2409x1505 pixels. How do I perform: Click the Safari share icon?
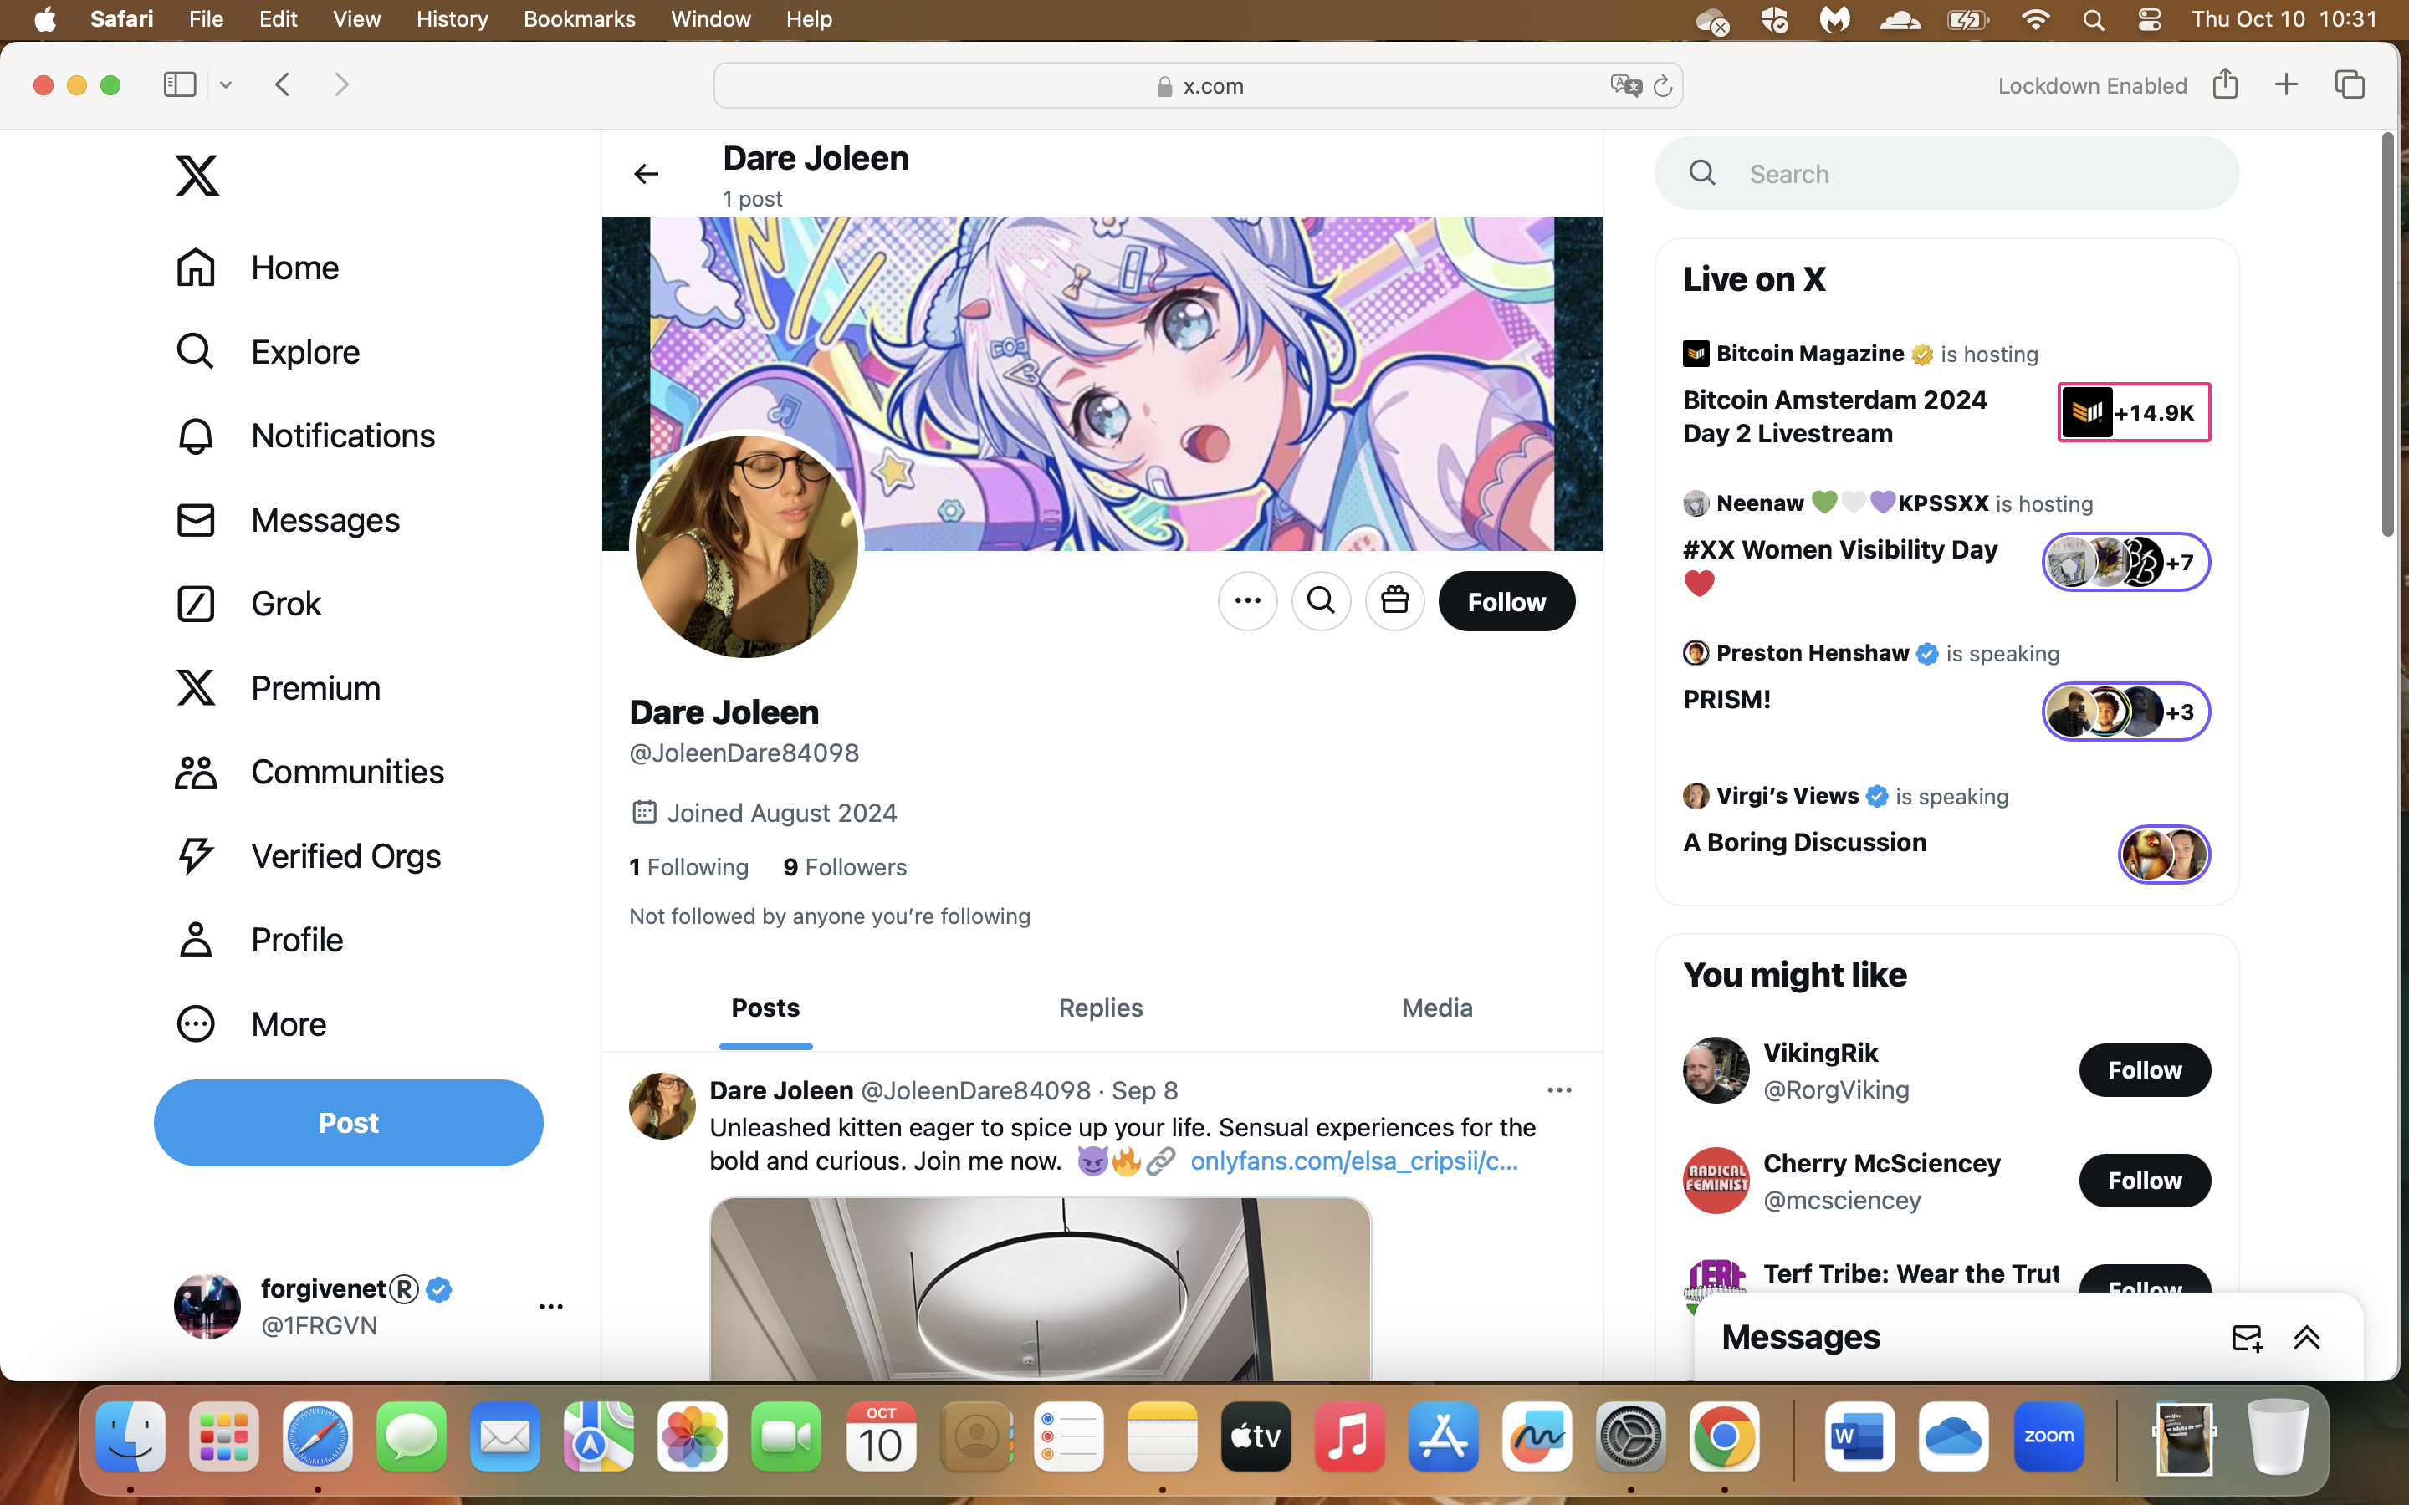pos(2225,84)
